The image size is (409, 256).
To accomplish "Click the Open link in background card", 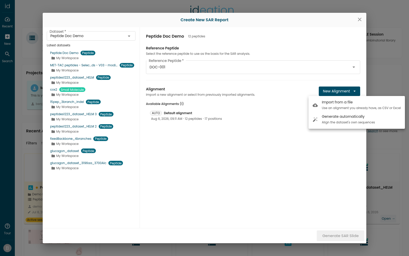I will tap(388, 218).
